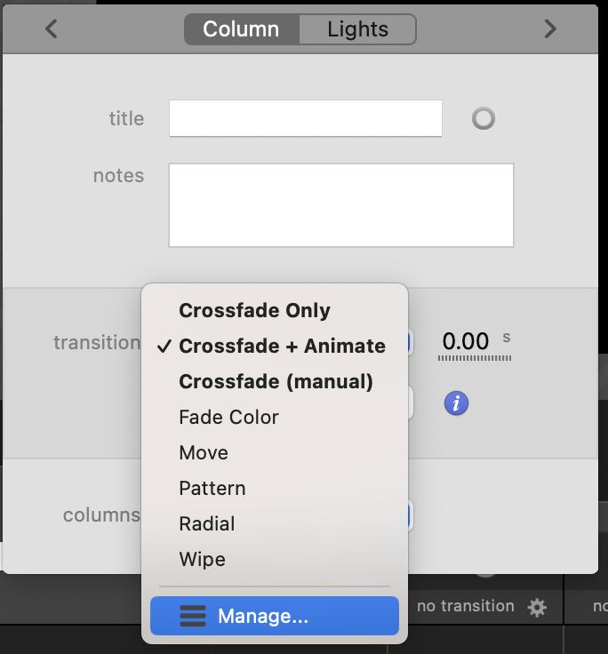
Task: Choose Crossfade + Animate option
Action: click(282, 346)
